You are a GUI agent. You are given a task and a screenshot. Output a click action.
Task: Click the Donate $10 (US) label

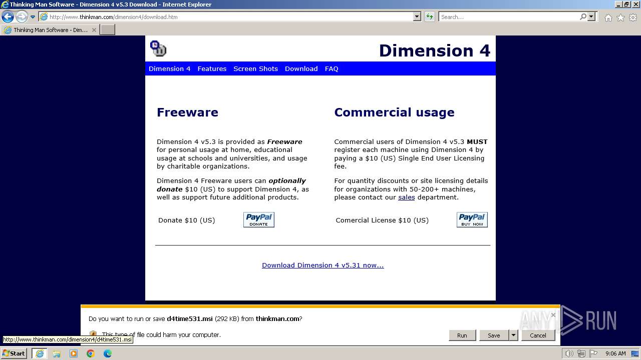tap(186, 220)
